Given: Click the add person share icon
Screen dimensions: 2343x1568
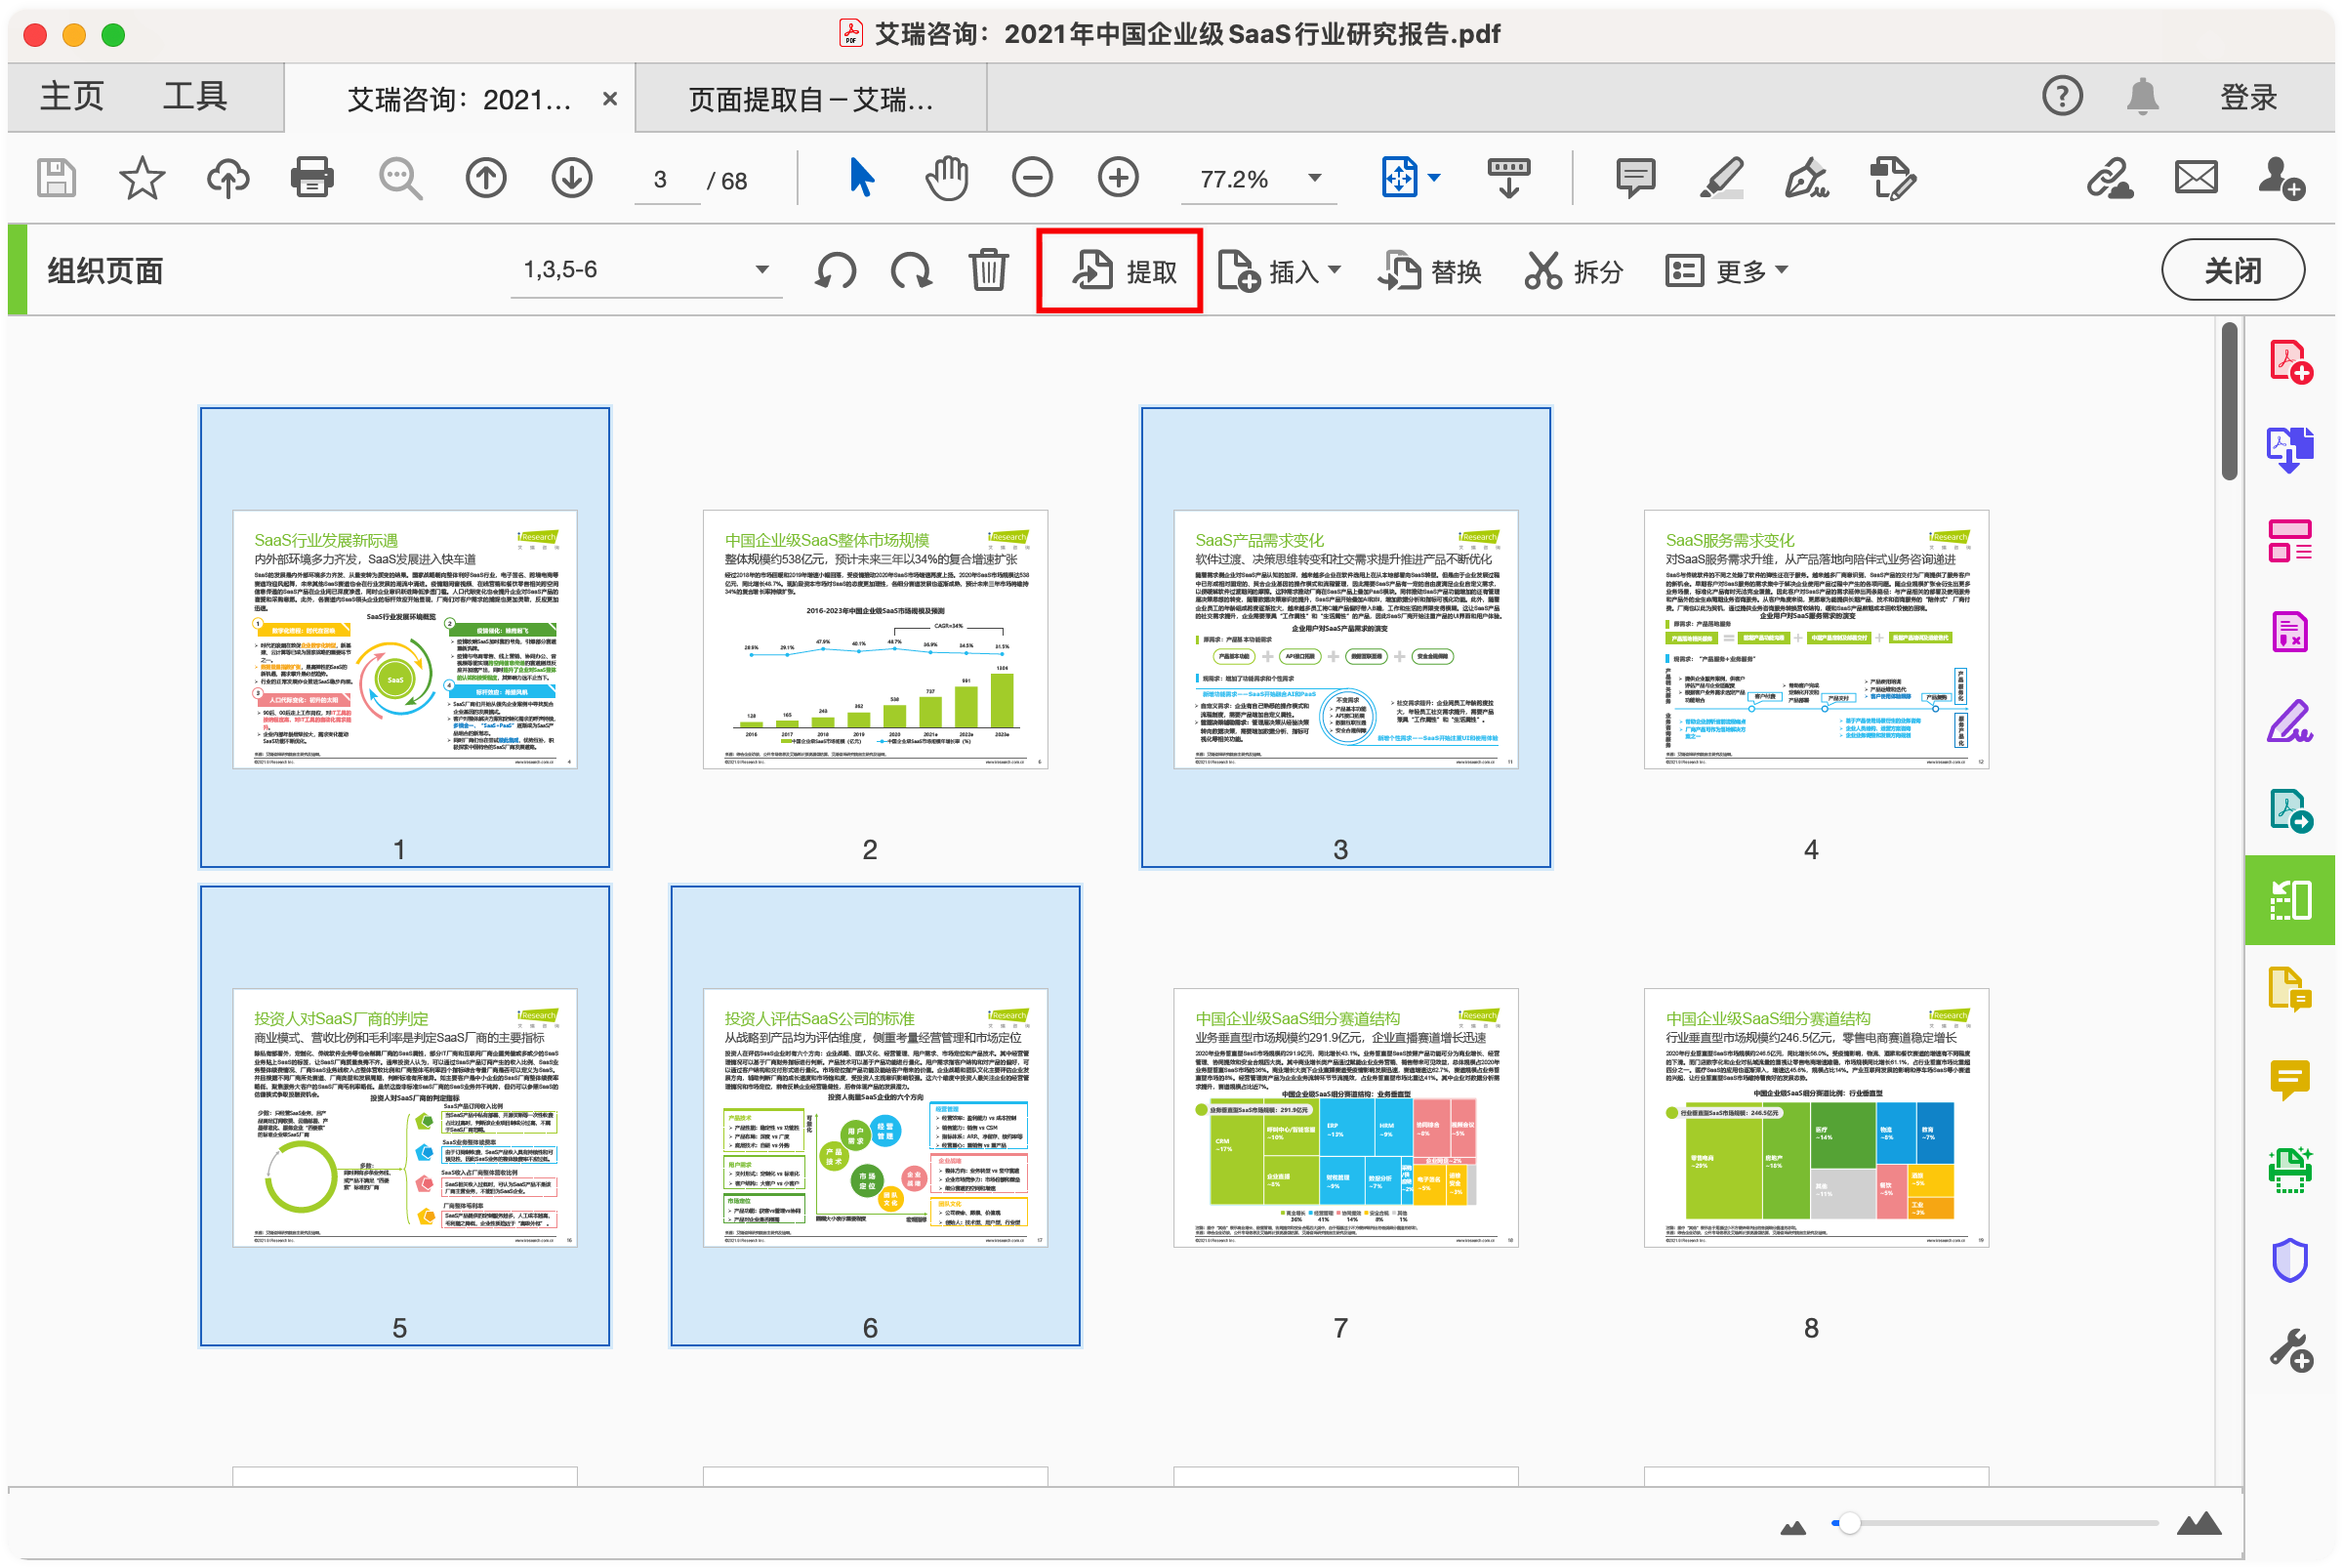Looking at the screenshot, I should click(x=2281, y=179).
